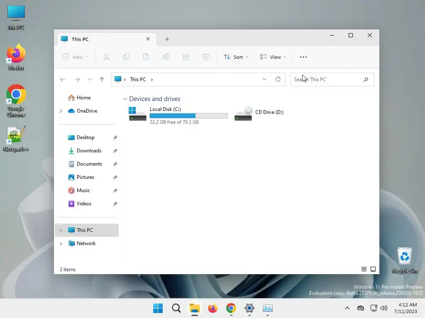
Task: Click the Copy icon in toolbar
Action: coord(126,57)
